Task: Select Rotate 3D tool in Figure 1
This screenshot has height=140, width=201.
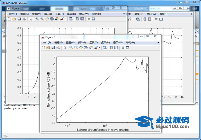Action: [x=52, y=19]
